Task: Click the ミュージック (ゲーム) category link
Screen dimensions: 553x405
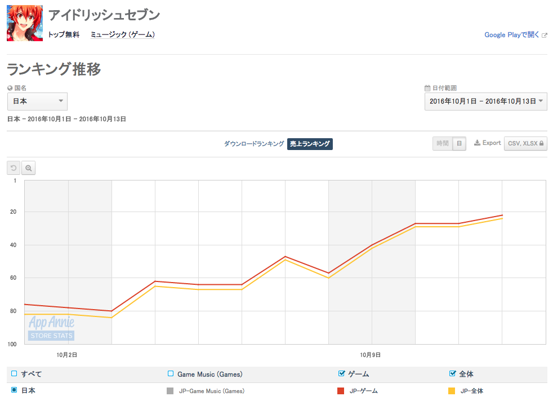Action: click(x=123, y=34)
